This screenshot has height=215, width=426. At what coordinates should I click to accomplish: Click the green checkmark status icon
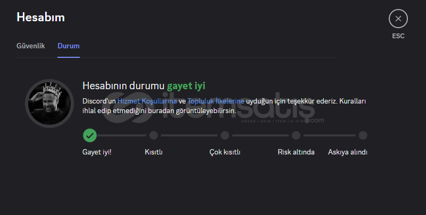click(x=90, y=135)
